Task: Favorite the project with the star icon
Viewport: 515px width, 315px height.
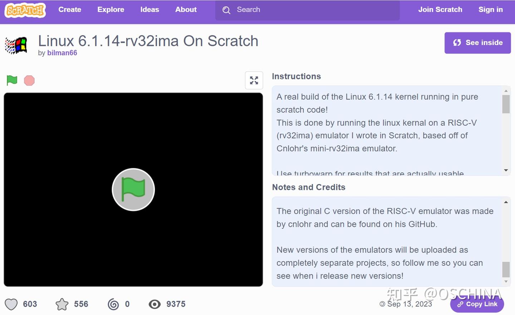Action: coord(62,304)
